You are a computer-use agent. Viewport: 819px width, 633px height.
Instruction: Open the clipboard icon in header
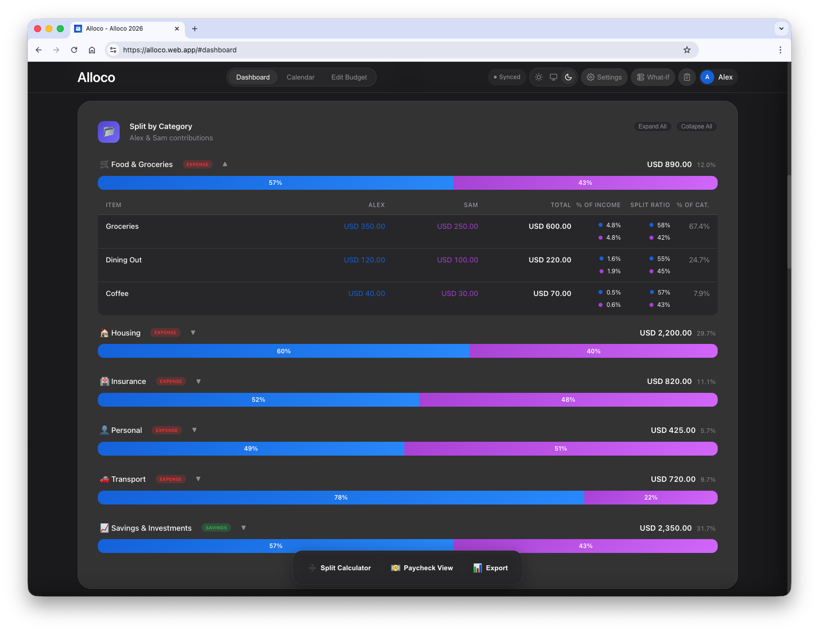tap(687, 77)
